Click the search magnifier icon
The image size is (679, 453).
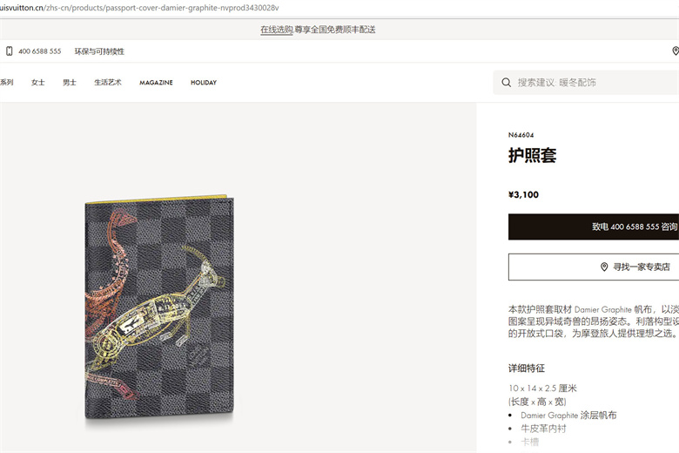(x=507, y=83)
